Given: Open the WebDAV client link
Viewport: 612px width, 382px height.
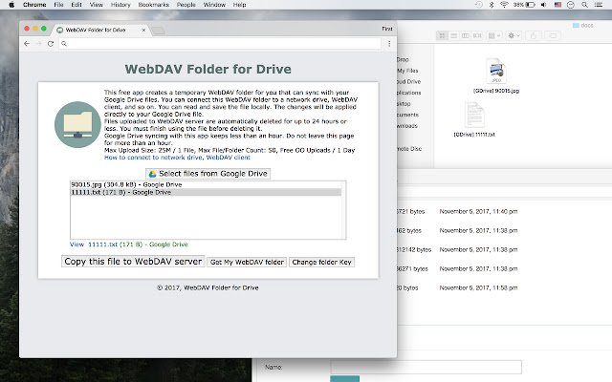Looking at the screenshot, I should point(228,158).
